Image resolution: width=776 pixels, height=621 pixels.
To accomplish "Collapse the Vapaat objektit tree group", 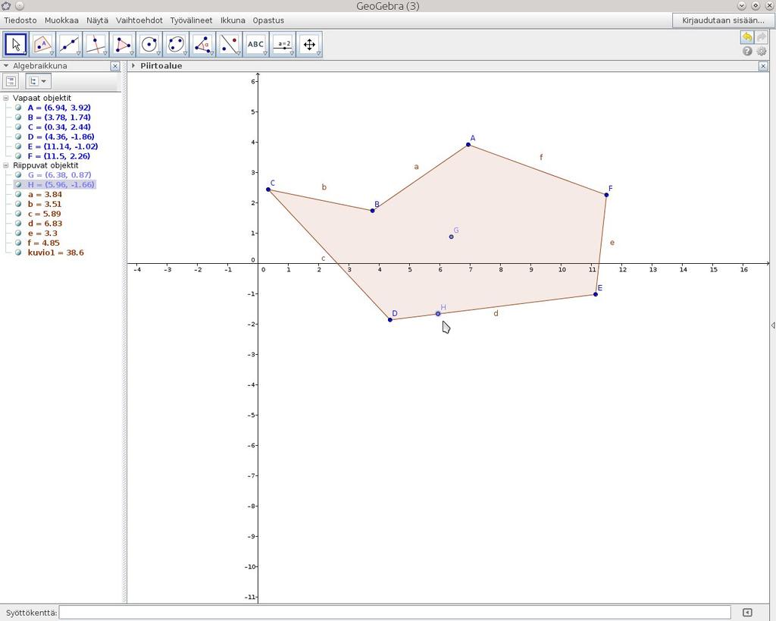I will [x=6, y=98].
